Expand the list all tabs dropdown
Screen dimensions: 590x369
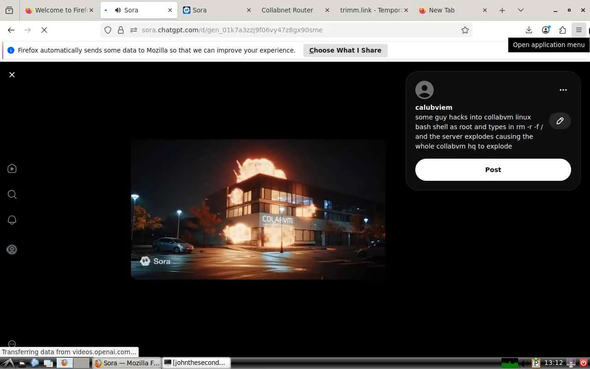click(521, 10)
